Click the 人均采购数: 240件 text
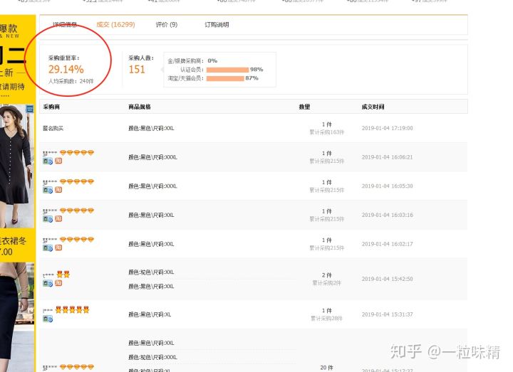Viewport: 513px width, 372px height. pyautogui.click(x=71, y=81)
